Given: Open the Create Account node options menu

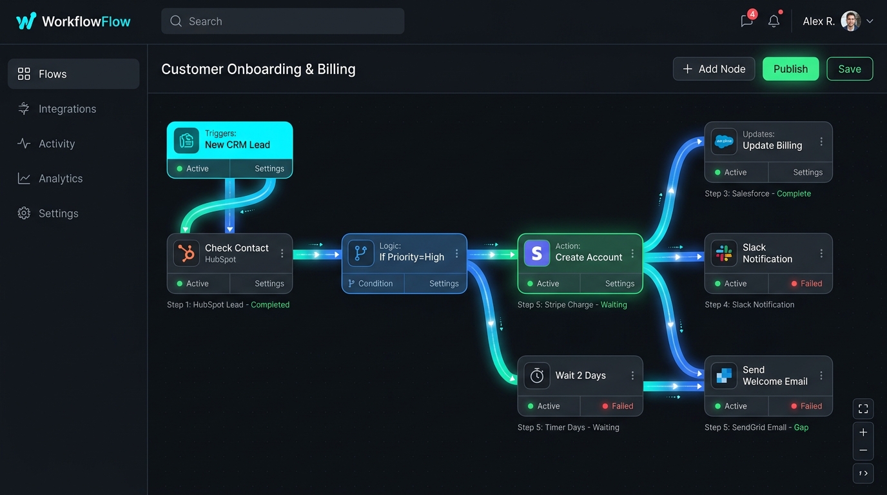Looking at the screenshot, I should [x=632, y=253].
